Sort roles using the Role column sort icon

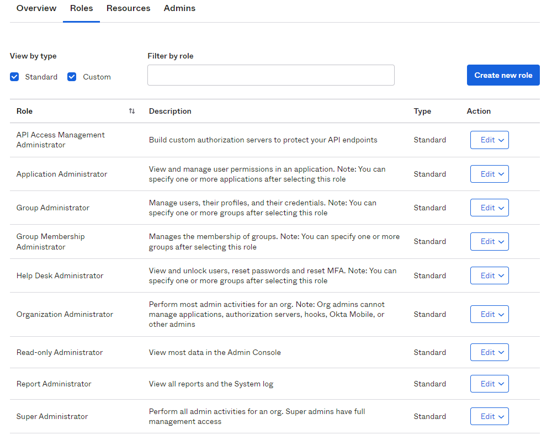[x=132, y=111]
